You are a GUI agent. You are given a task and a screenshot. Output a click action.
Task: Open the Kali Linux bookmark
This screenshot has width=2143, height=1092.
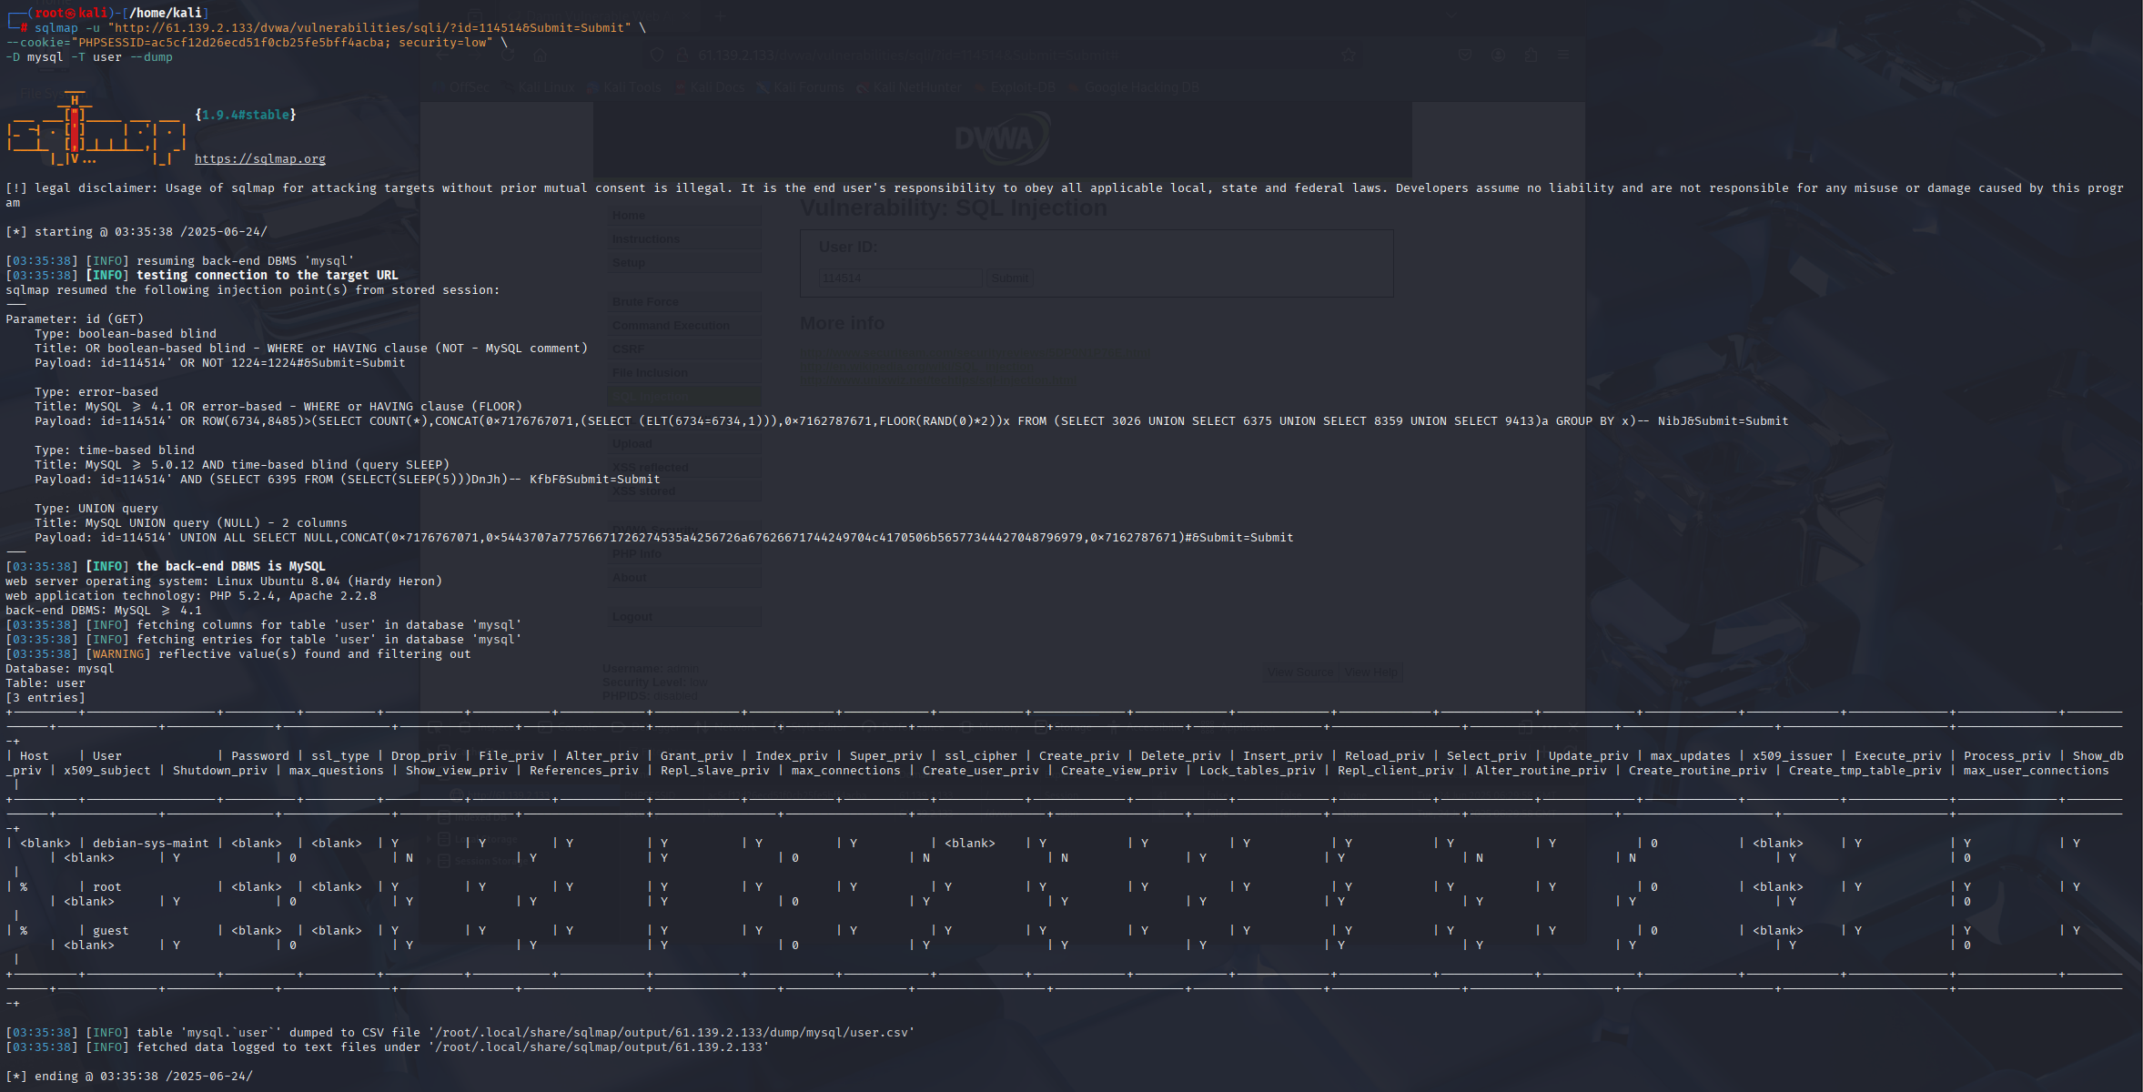pos(539,88)
